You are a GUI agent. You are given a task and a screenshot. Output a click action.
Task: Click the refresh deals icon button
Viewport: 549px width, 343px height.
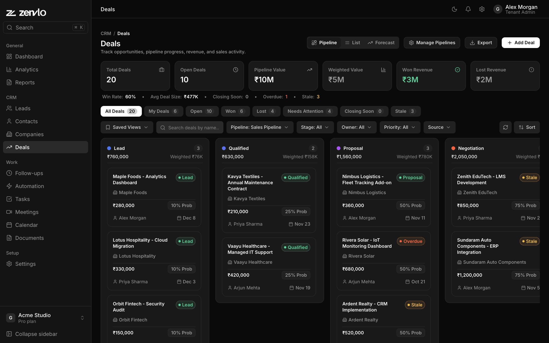[x=505, y=127]
